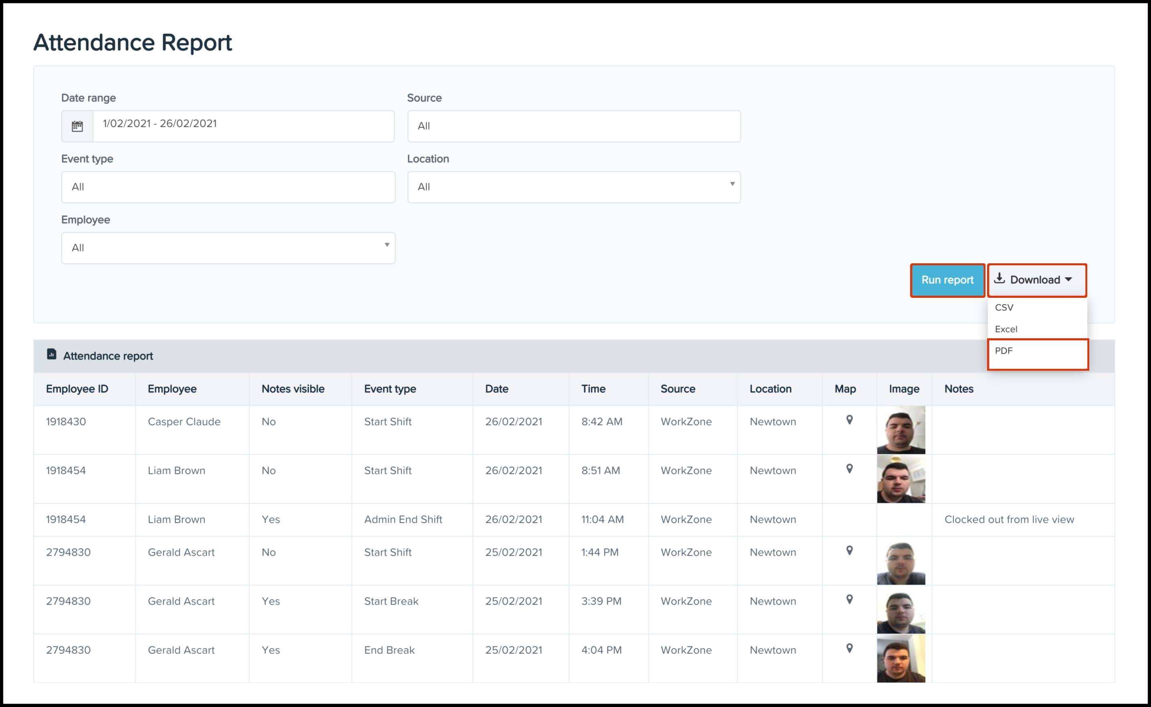Click map pin for Liam Brown's Start Shift
The height and width of the screenshot is (707, 1151).
point(850,469)
